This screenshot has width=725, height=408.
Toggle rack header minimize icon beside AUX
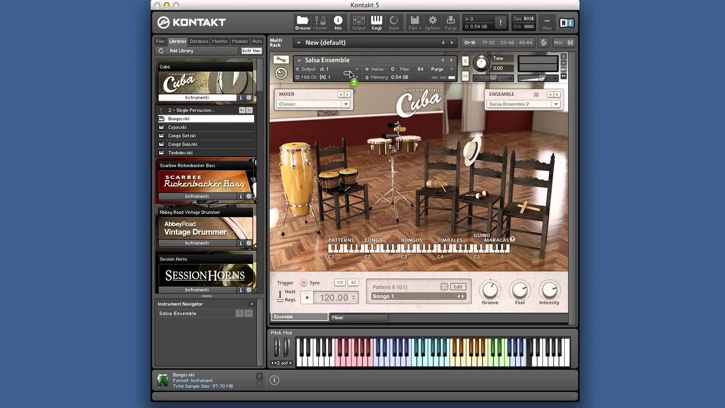point(570,42)
